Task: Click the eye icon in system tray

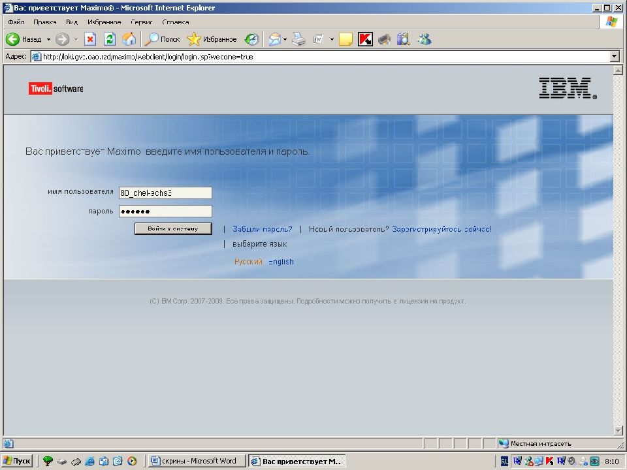Action: click(595, 462)
